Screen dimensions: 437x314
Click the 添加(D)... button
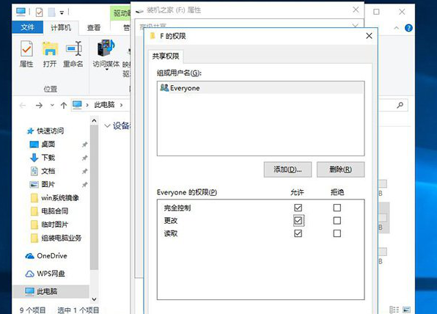[287, 169]
